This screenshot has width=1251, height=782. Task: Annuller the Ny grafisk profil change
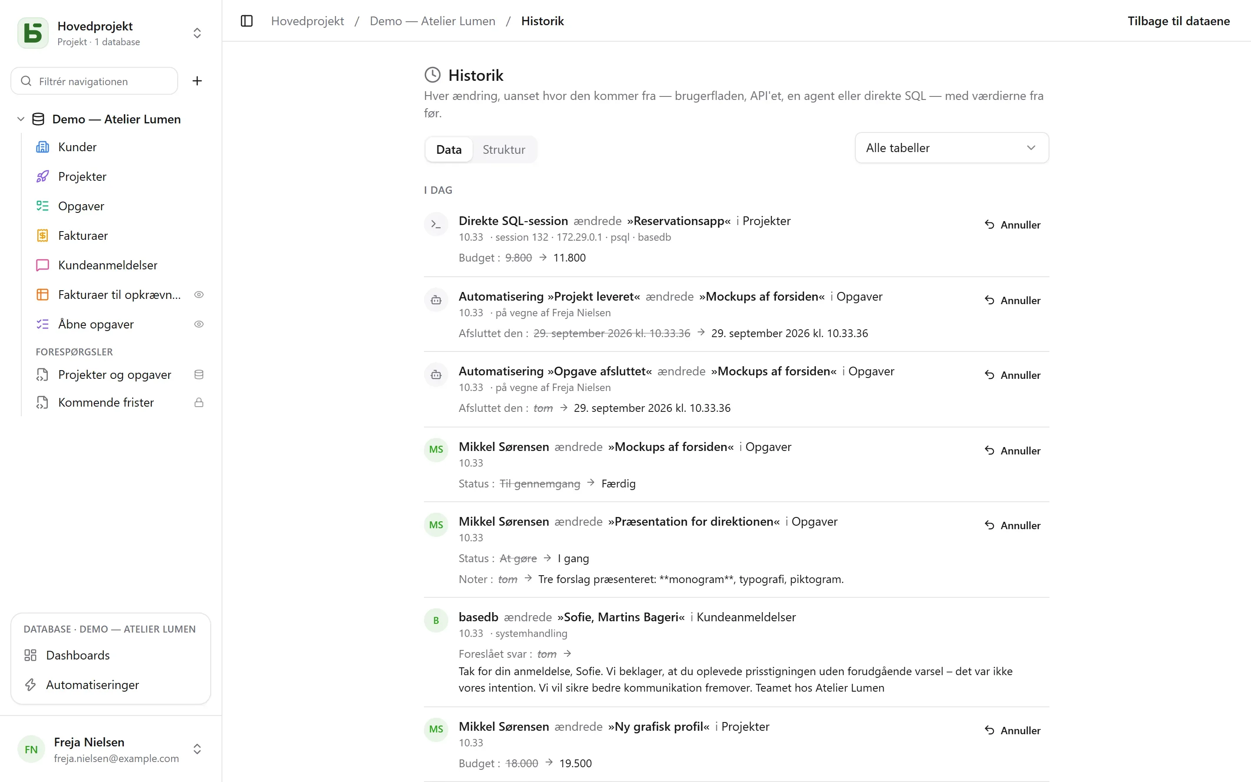[1012, 730]
